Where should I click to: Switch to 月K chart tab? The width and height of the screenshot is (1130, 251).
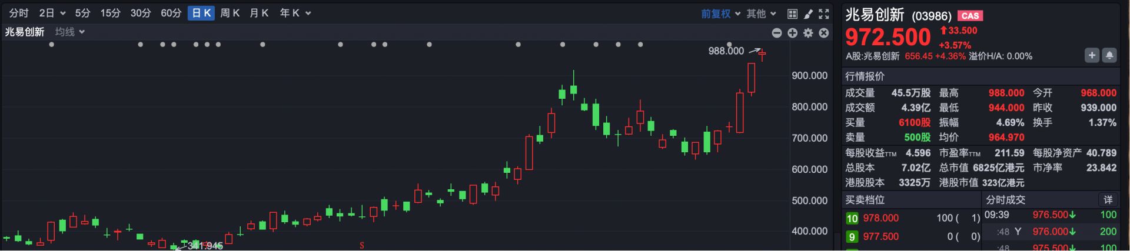click(259, 13)
